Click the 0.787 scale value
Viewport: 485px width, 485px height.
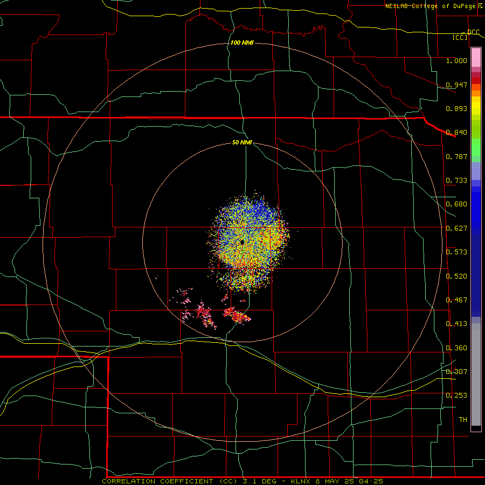pyautogui.click(x=456, y=156)
